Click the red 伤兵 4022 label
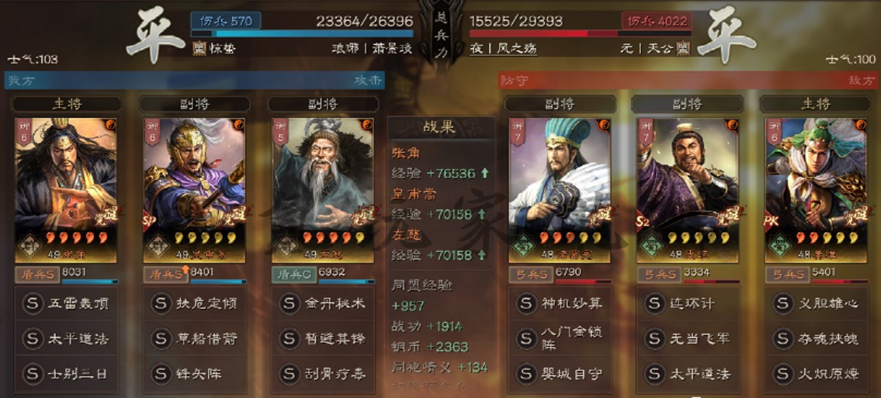This screenshot has width=881, height=398. tap(657, 21)
